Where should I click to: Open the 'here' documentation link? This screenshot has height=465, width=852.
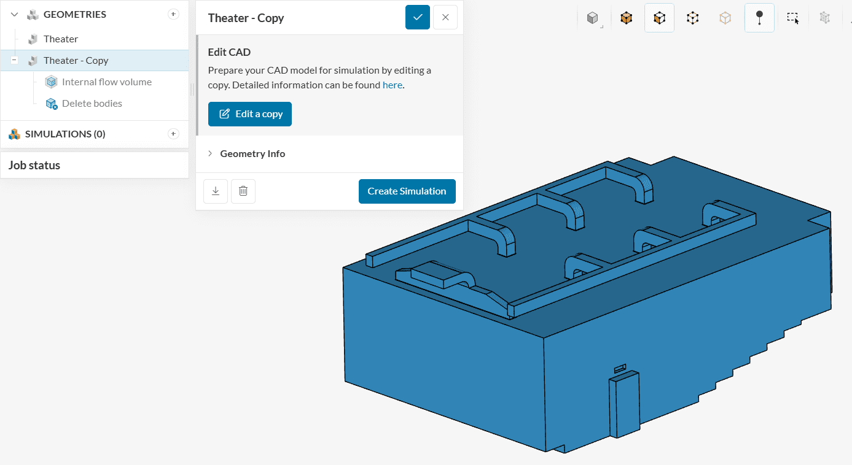(392, 85)
